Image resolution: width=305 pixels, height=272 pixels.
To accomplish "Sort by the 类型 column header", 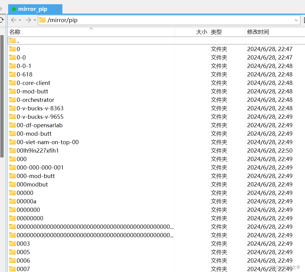I will pyautogui.click(x=227, y=32).
